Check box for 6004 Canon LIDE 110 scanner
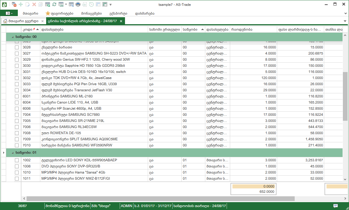Viewport: 349px width, 210px height. pyautogui.click(x=17, y=102)
